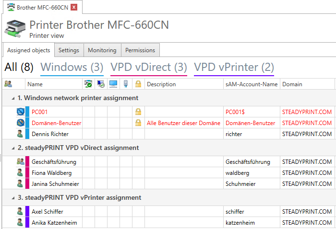Collapse steadyPRINT VPD vDirect assignment group
Viewport: 336px width, 229px height.
click(x=13, y=148)
